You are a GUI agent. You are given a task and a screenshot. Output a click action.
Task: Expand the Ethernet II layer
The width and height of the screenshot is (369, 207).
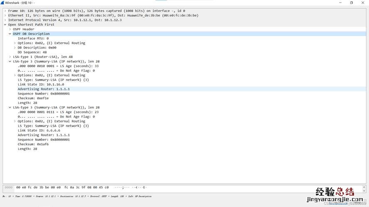click(x=5, y=15)
